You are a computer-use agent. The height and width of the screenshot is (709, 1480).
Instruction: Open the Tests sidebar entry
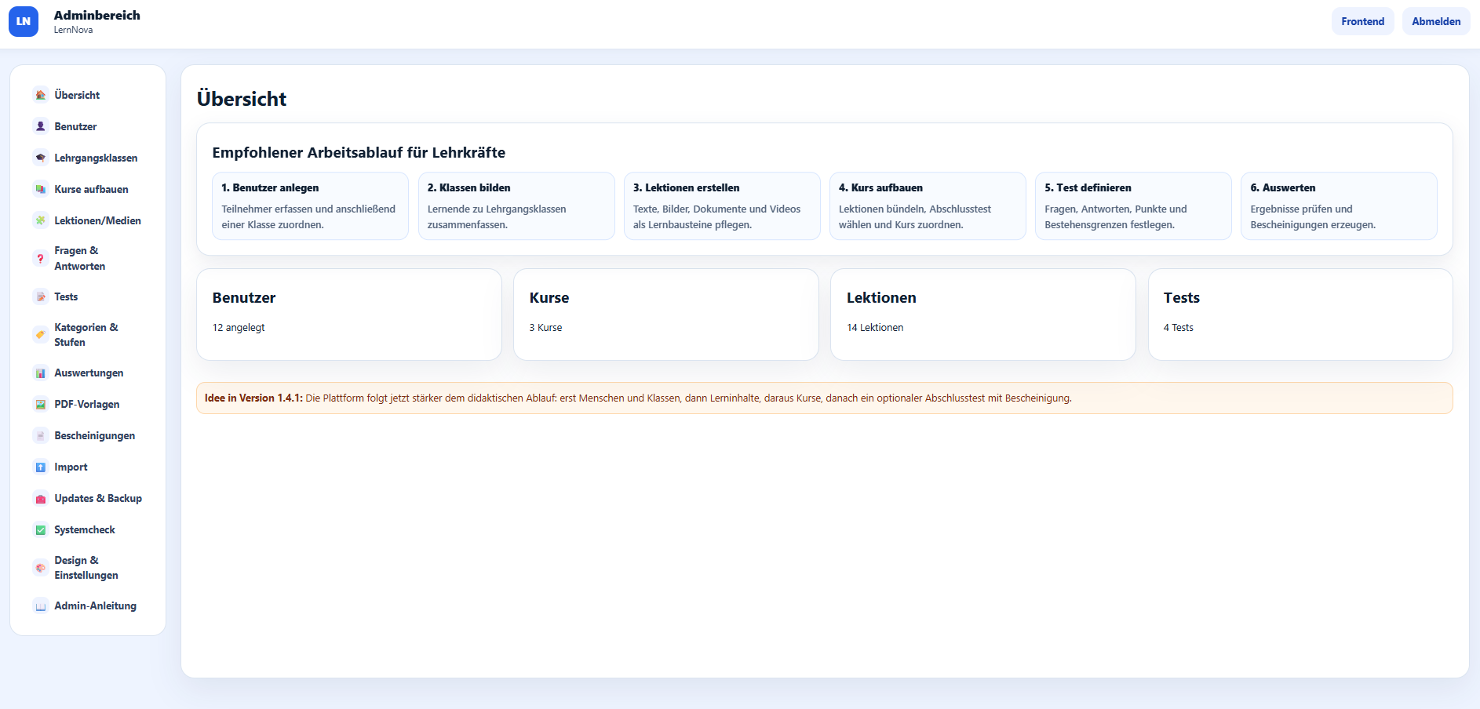click(x=88, y=296)
